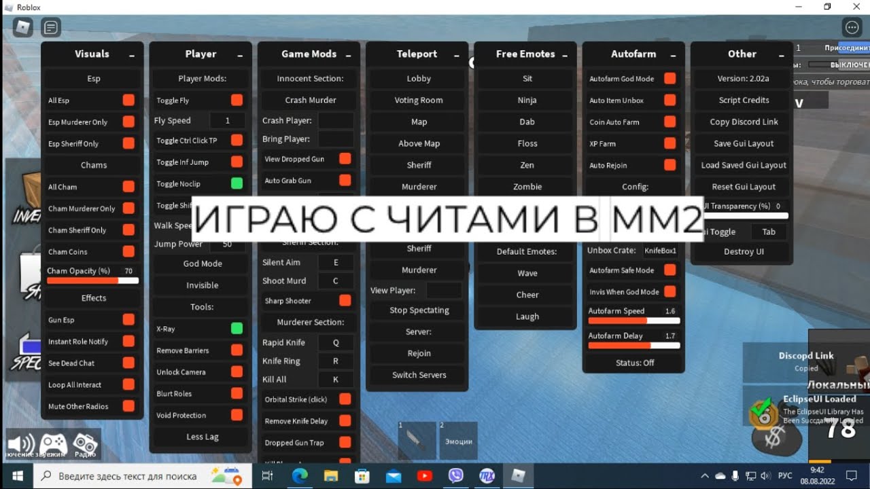Viewport: 870px width, 489px height.
Task: Launch Microsoft Edge from the taskbar
Action: [300, 476]
